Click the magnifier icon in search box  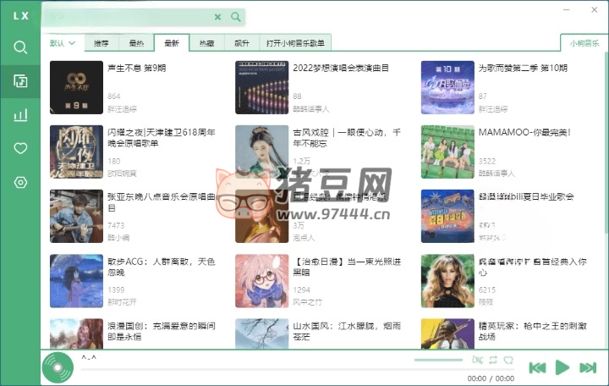(x=236, y=16)
